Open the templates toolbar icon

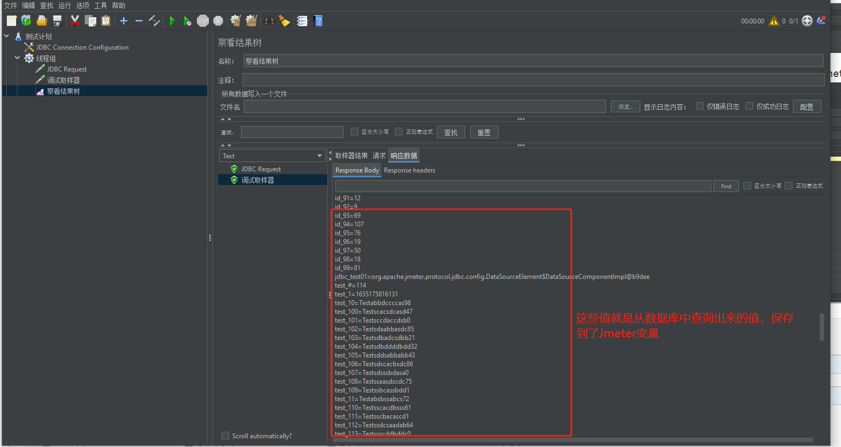click(x=26, y=21)
